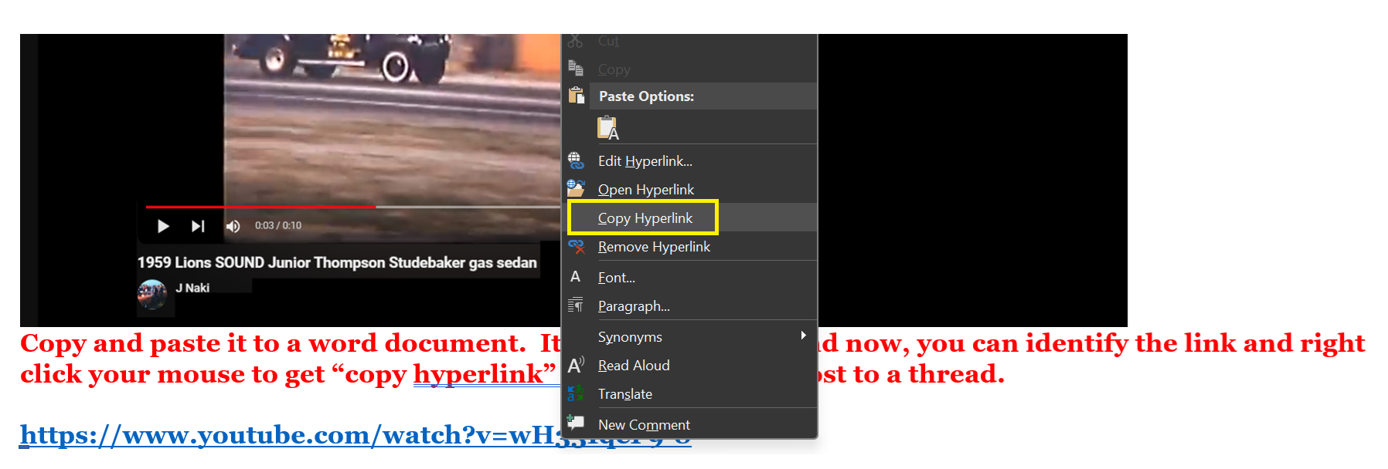Click the Read Aloud speaker icon

(x=576, y=365)
